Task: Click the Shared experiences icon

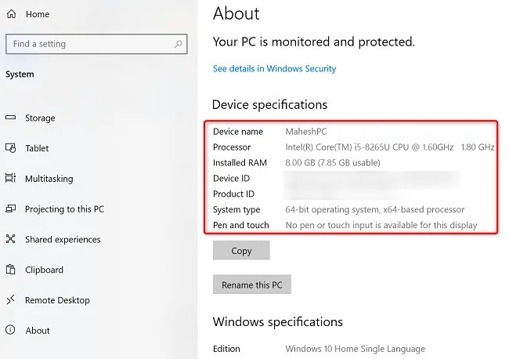Action: (x=11, y=240)
